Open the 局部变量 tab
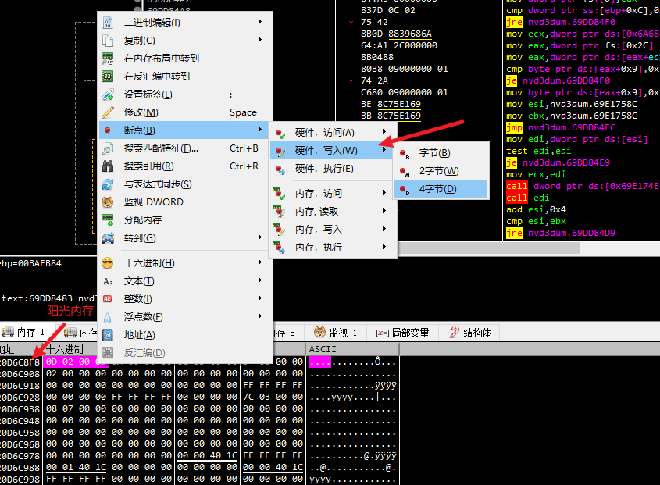The width and height of the screenshot is (660, 485). click(403, 333)
